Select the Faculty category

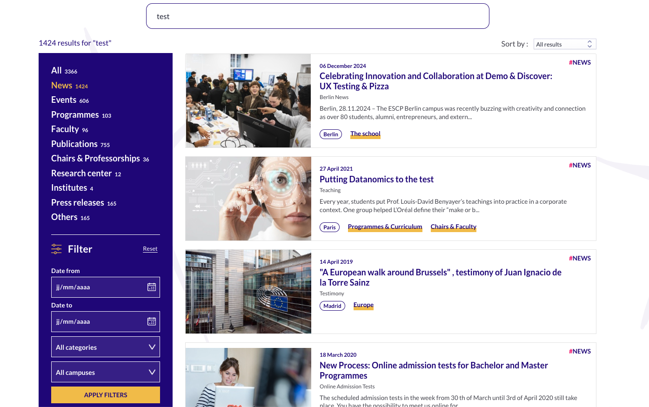70,129
